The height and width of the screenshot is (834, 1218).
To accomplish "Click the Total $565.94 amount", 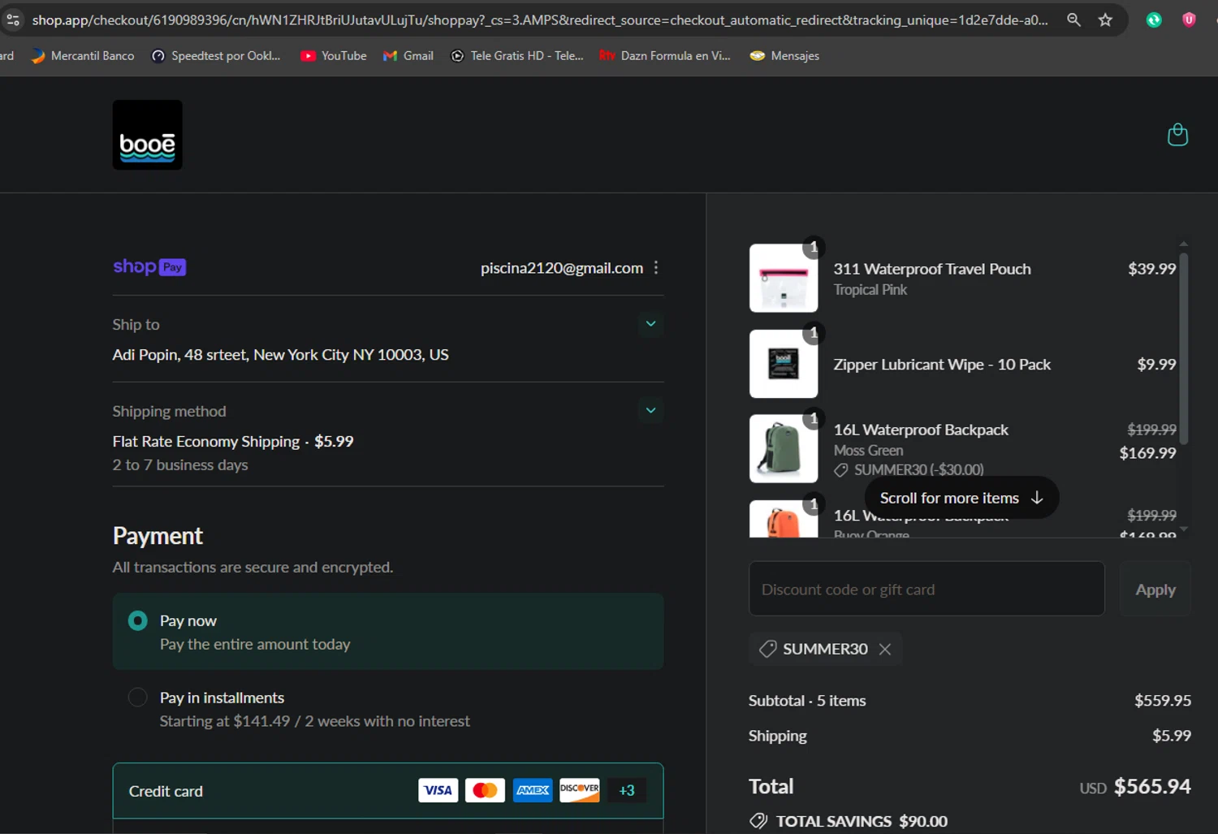I will [1152, 786].
